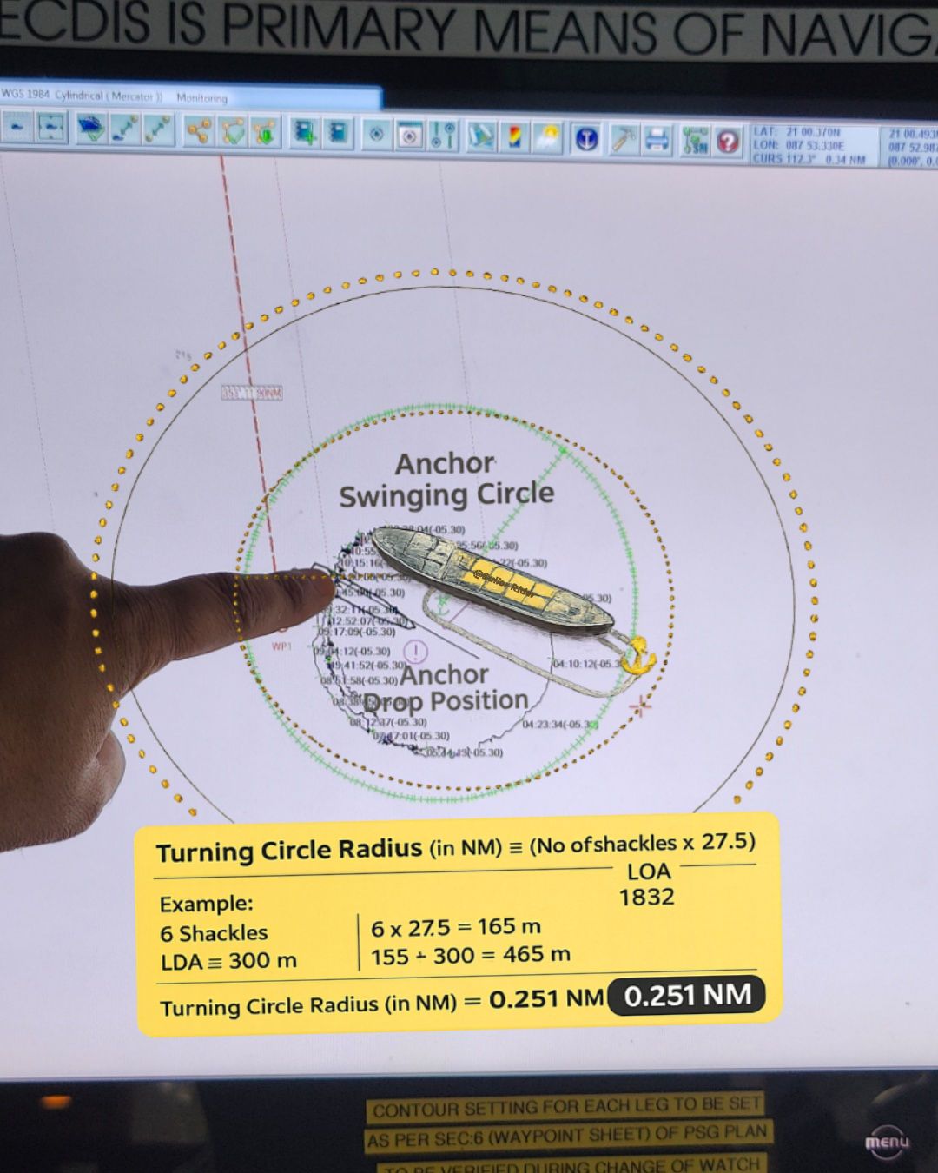Screen dimensions: 938x1173
Task: Open the route nodes share icon
Action: [x=199, y=130]
